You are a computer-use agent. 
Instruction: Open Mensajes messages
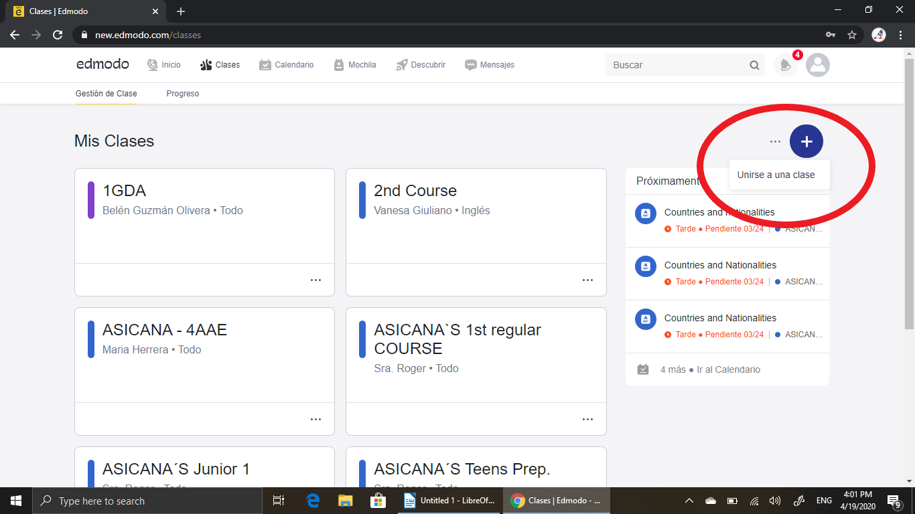pyautogui.click(x=490, y=65)
